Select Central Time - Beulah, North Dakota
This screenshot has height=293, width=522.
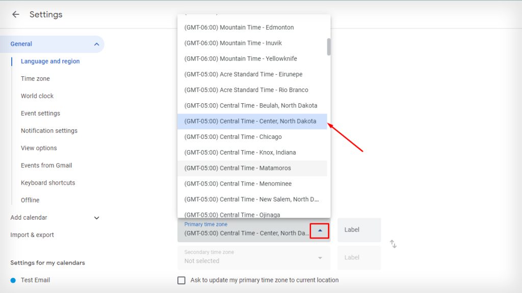pos(251,105)
